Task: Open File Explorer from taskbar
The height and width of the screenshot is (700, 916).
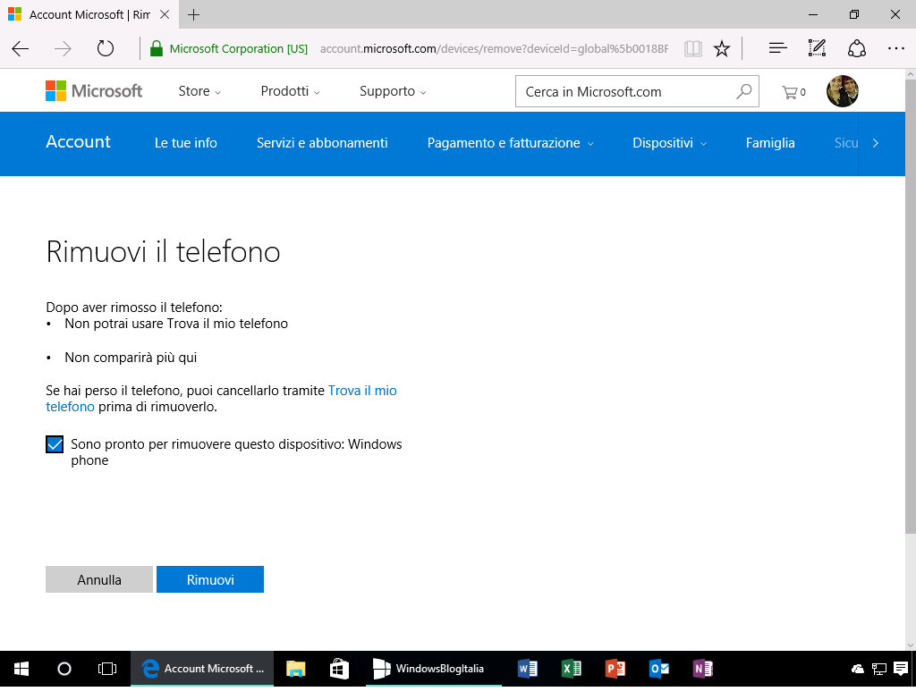Action: point(295,669)
